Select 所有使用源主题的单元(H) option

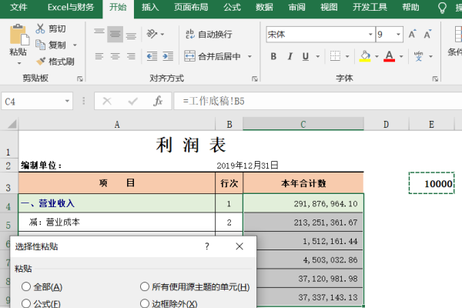tap(195, 286)
